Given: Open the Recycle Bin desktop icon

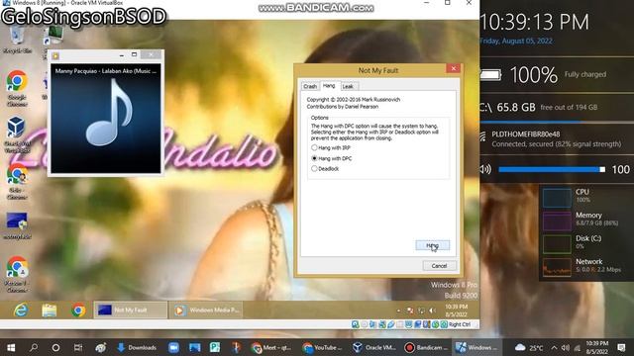Looking at the screenshot, I should point(17,41).
